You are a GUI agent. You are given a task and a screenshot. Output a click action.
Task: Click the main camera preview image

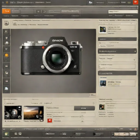click(x=53, y=61)
